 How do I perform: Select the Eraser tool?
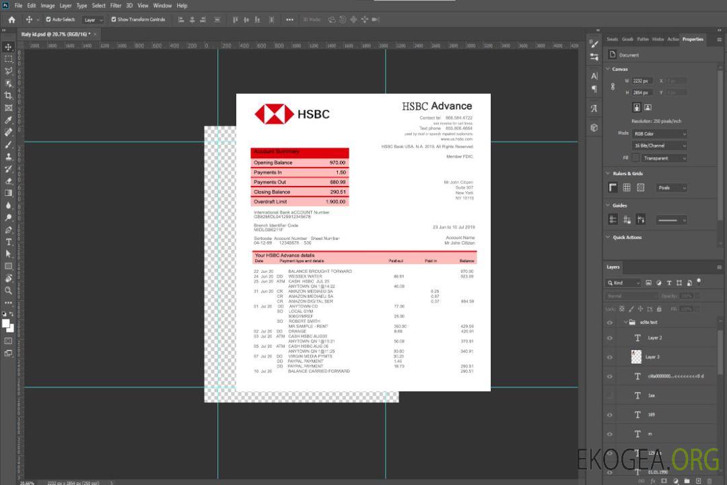pyautogui.click(x=8, y=181)
